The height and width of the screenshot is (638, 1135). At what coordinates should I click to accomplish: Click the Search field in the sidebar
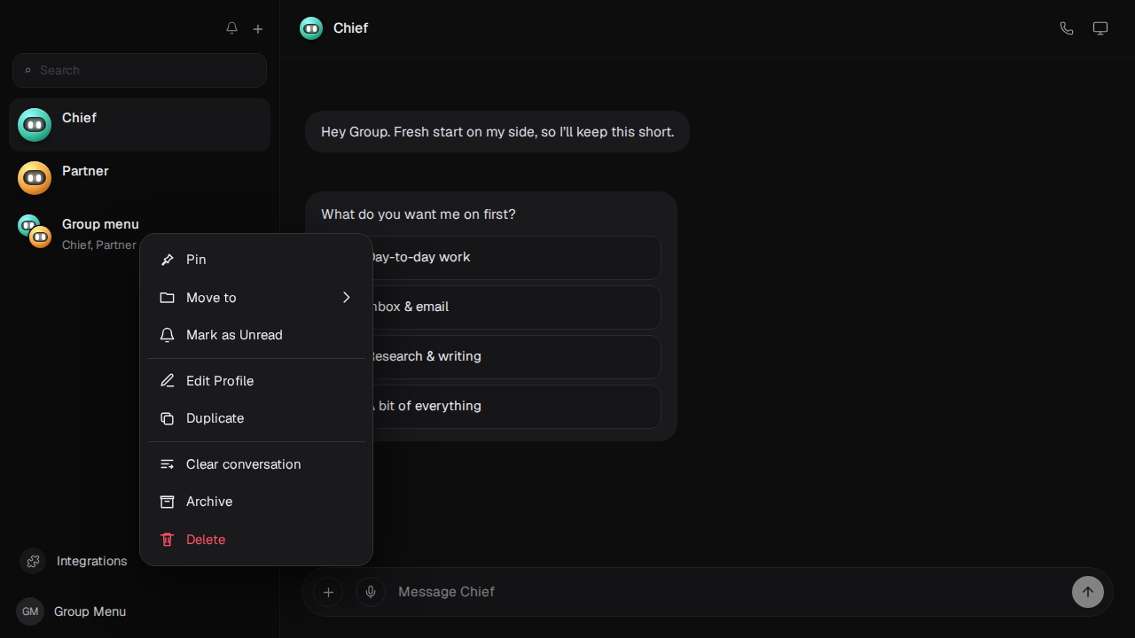tap(139, 70)
